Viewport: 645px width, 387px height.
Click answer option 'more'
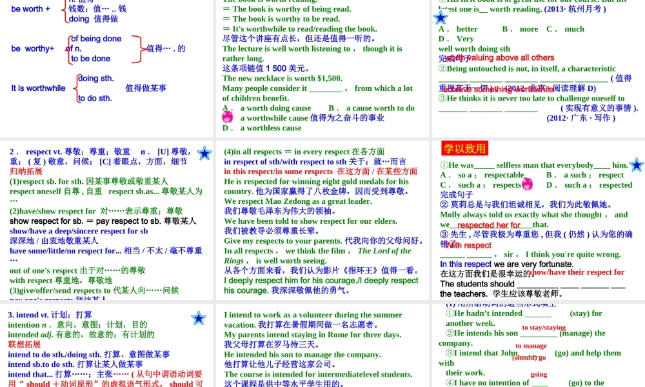click(529, 29)
